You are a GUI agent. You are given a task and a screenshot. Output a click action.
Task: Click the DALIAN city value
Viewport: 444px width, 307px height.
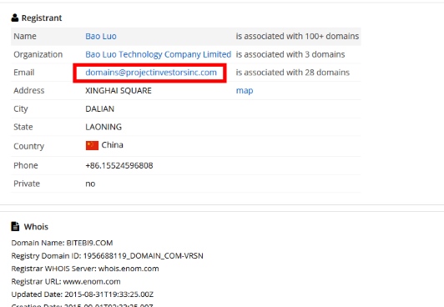click(99, 109)
